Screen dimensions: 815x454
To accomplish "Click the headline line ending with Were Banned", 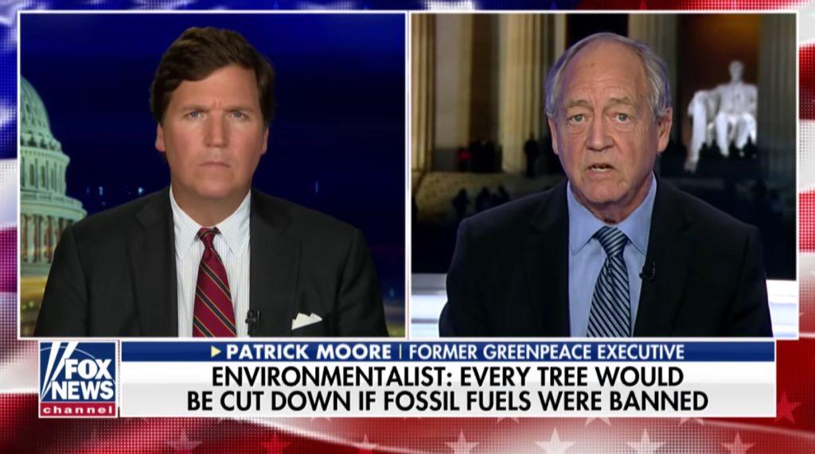I will (447, 401).
